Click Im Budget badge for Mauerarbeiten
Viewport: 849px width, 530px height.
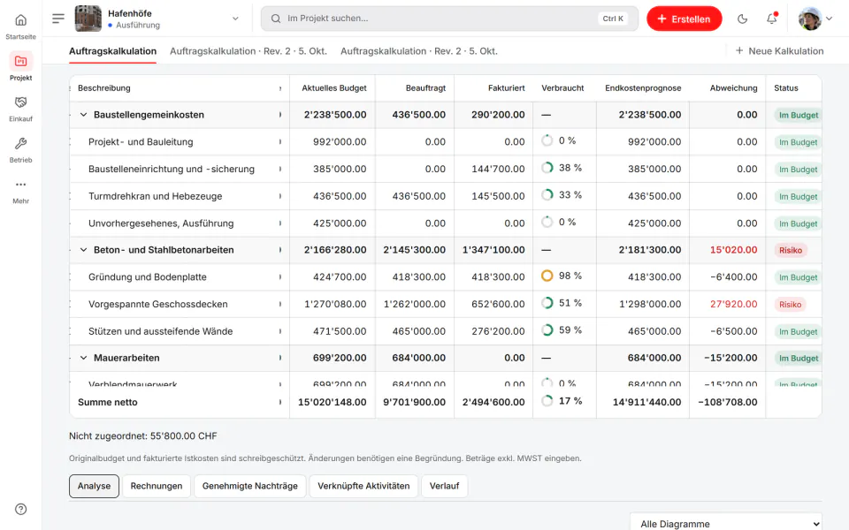tap(798, 358)
